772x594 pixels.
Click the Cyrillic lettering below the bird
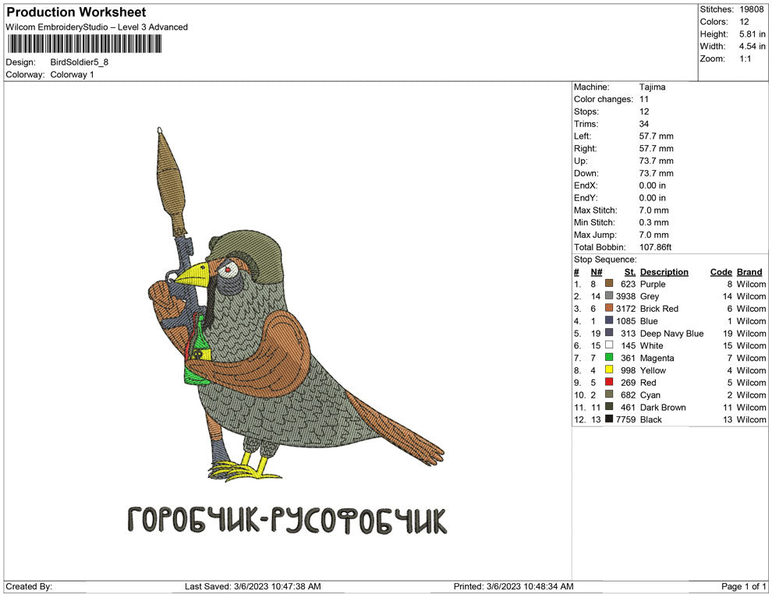click(288, 520)
